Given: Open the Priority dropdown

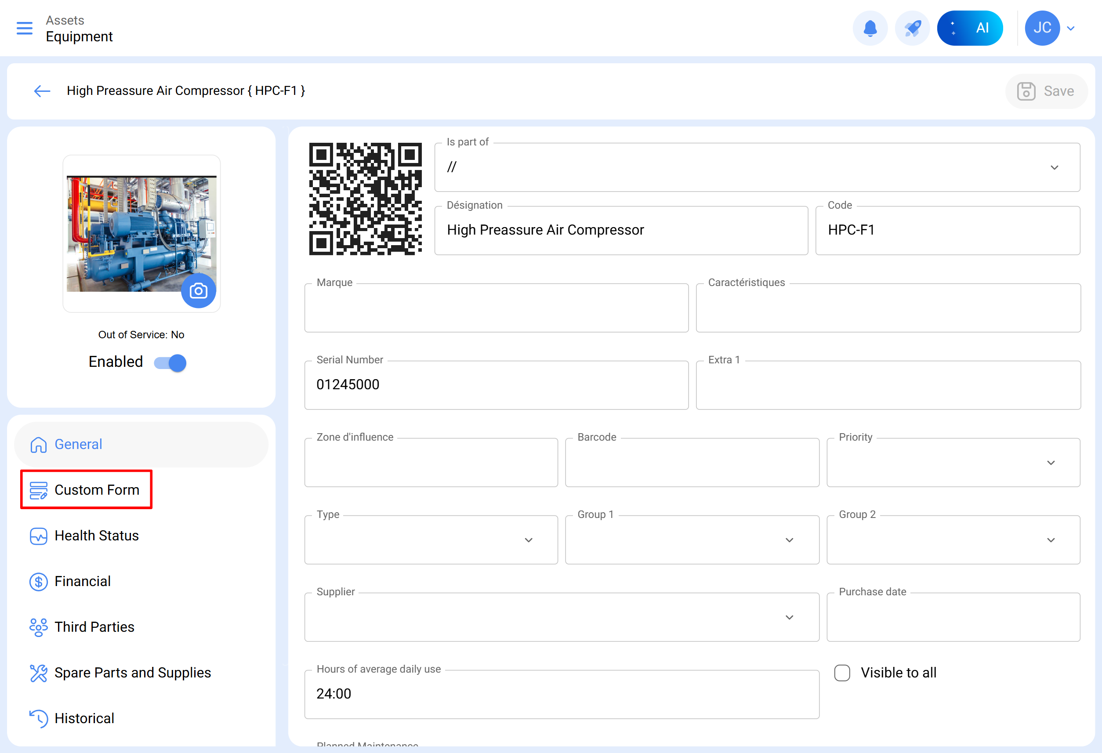Looking at the screenshot, I should point(1050,463).
